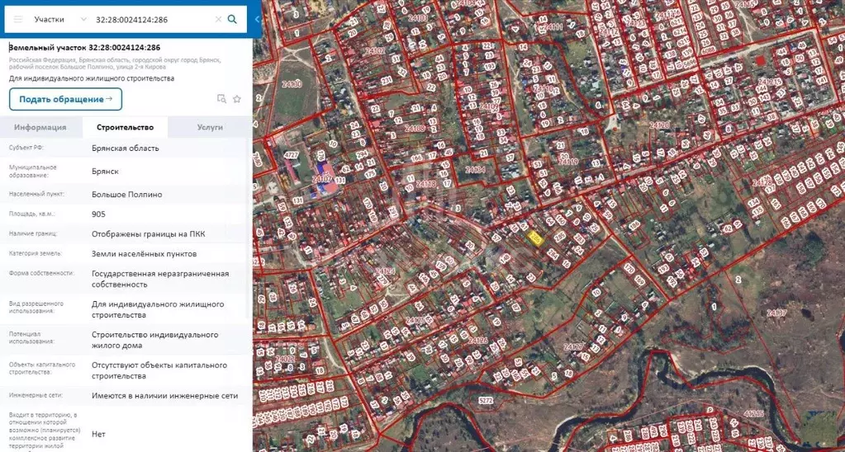Click value Брянская область
The width and height of the screenshot is (845, 452).
(125, 148)
